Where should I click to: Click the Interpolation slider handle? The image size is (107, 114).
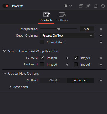point(59,29)
